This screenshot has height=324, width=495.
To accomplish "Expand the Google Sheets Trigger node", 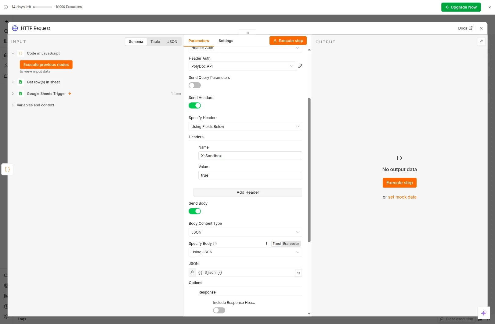I will pos(13,93).
